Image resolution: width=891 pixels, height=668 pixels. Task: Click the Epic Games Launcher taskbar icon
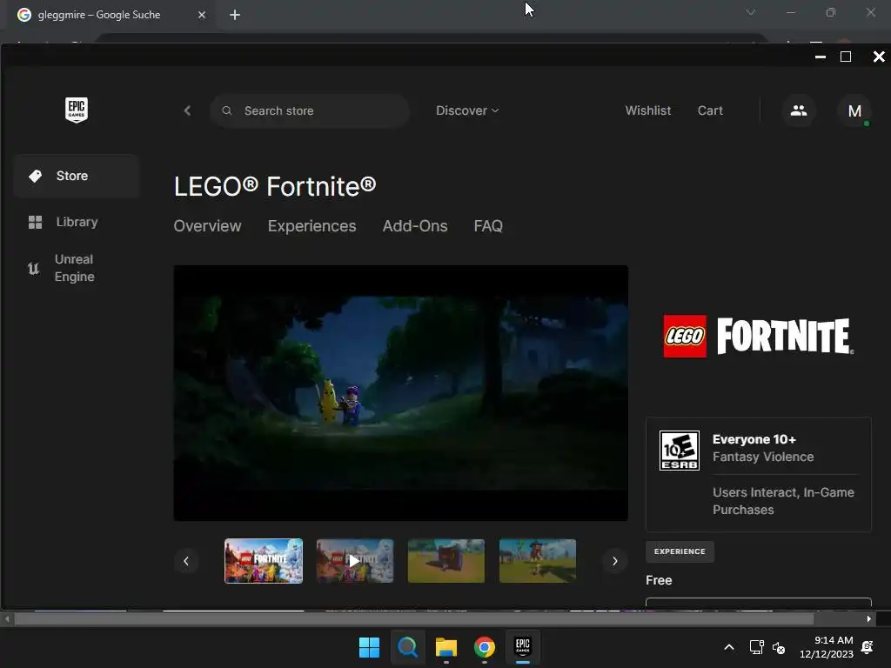click(x=523, y=647)
